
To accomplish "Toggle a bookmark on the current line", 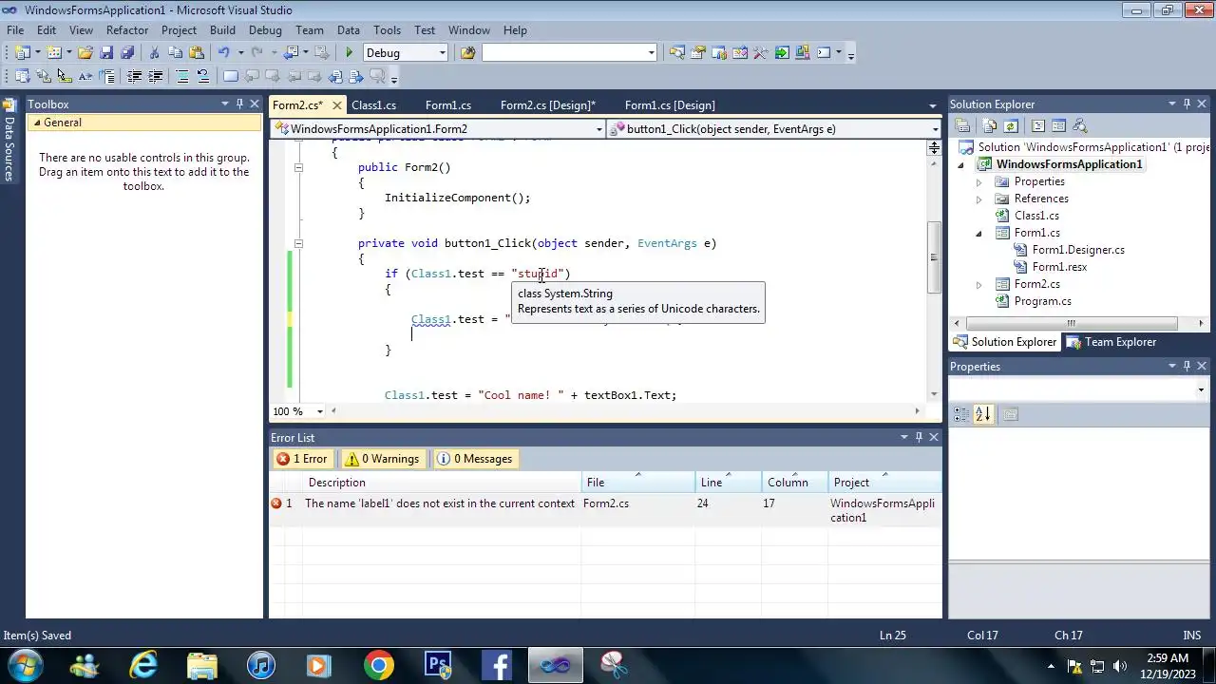I will (x=231, y=76).
